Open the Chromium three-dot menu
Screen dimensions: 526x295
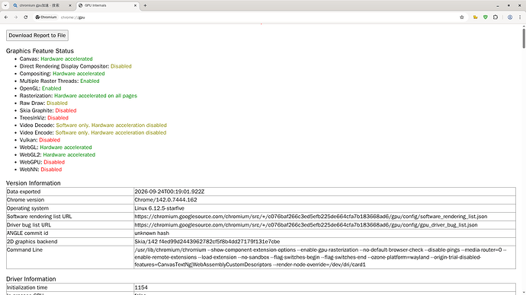click(520, 17)
